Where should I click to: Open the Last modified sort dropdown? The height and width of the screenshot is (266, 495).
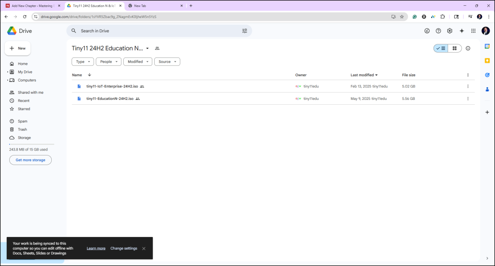point(364,75)
